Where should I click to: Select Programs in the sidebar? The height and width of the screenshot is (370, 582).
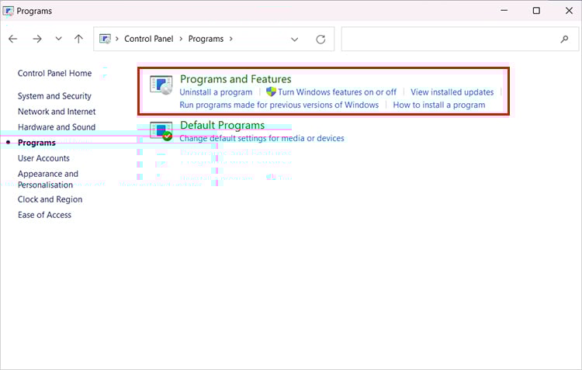pyautogui.click(x=36, y=143)
